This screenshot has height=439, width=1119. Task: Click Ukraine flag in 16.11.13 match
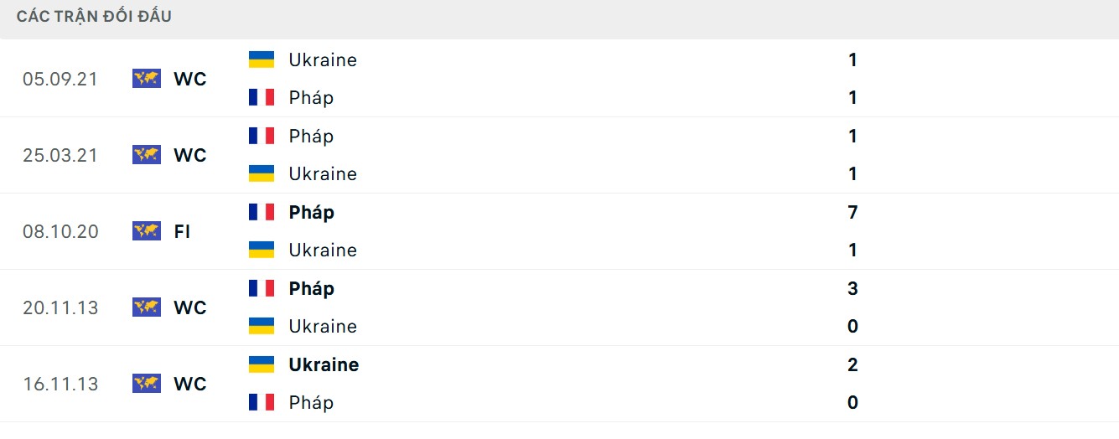click(x=262, y=364)
